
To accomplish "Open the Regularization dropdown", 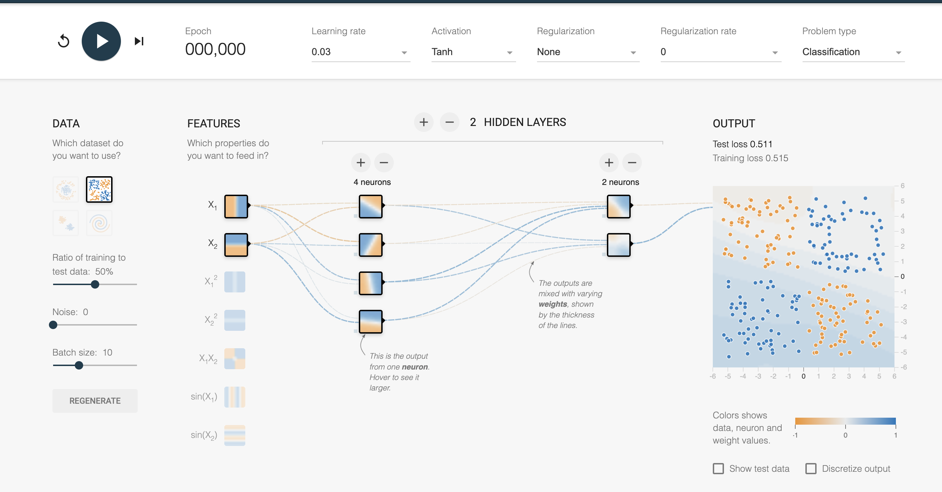I will [588, 52].
